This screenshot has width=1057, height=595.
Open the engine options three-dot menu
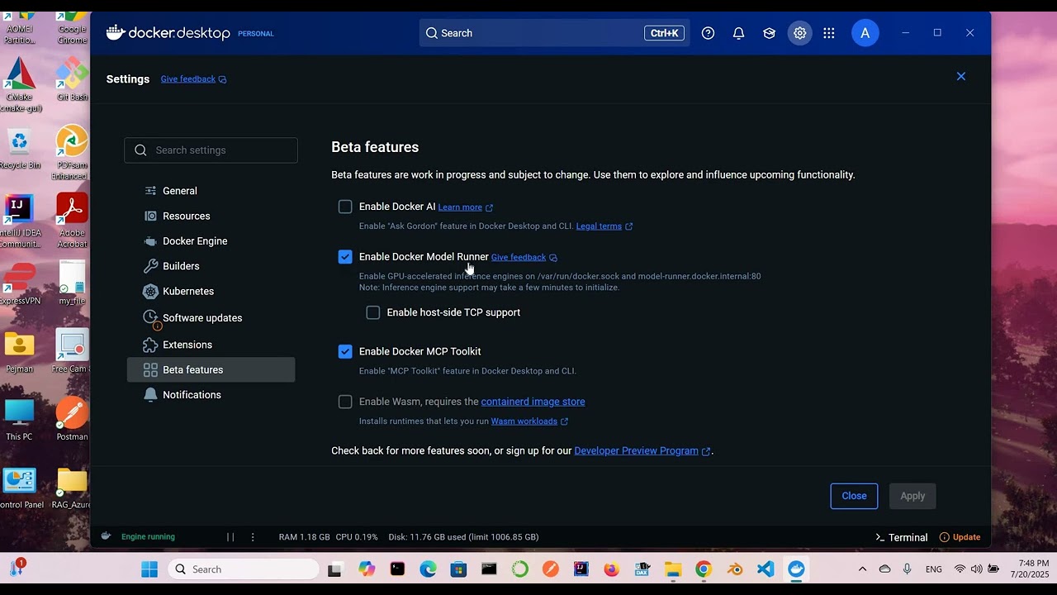coord(253,537)
